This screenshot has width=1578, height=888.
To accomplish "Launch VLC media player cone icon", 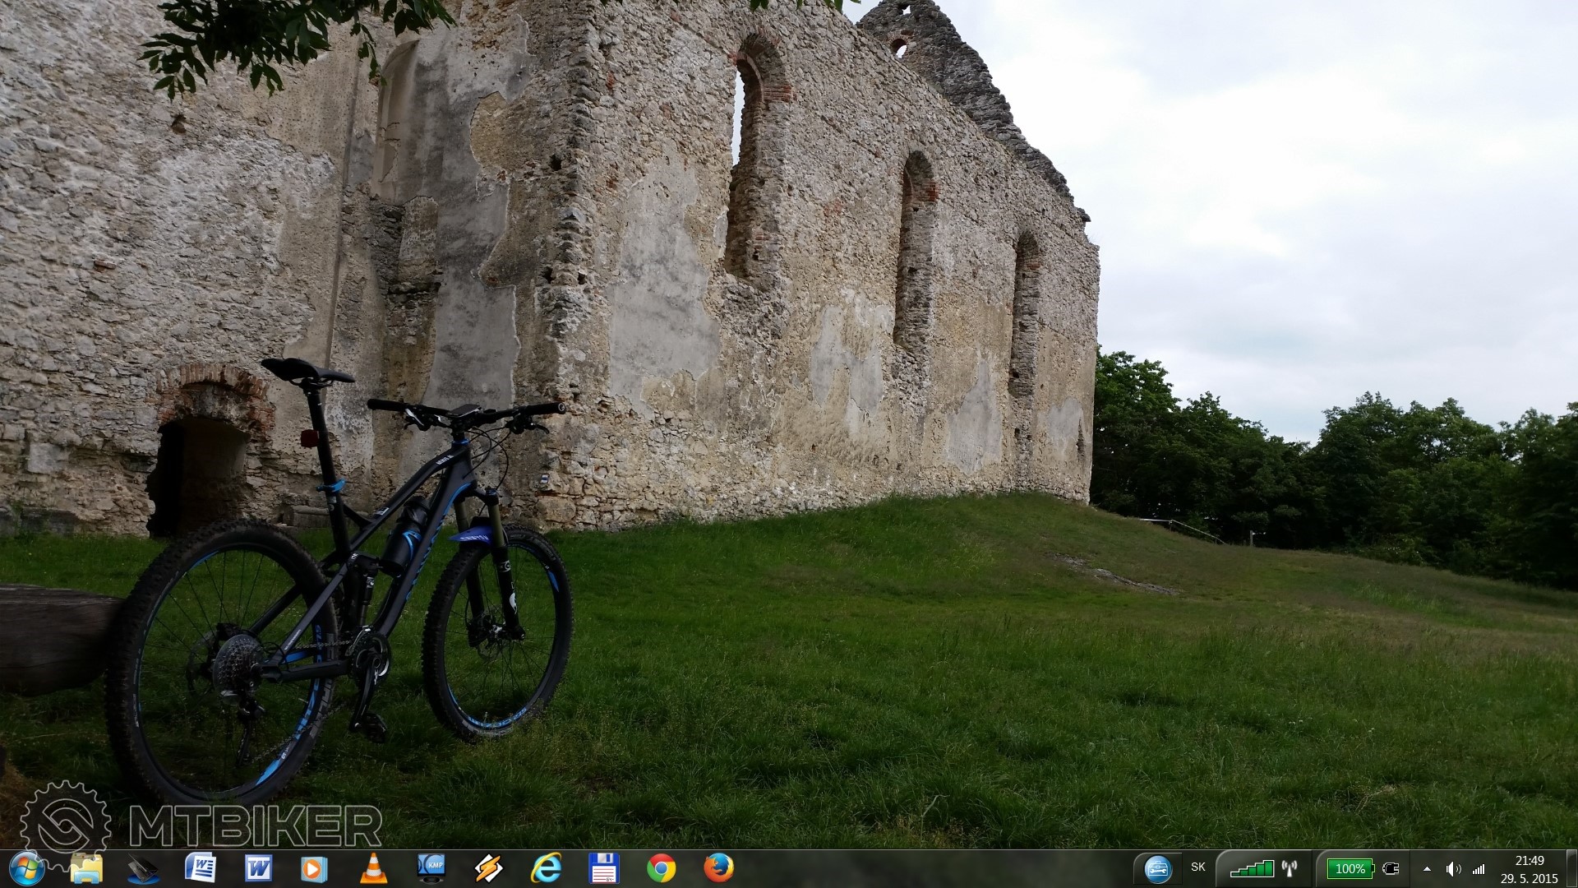I will pyautogui.click(x=373, y=868).
